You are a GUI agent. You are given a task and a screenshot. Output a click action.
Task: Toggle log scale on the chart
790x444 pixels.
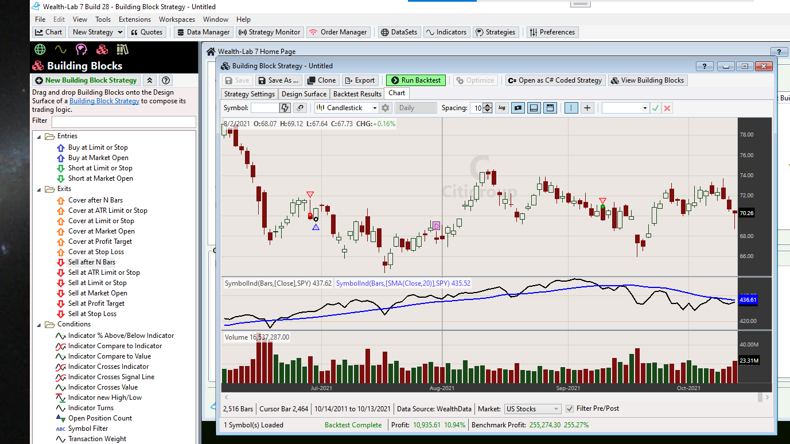click(502, 108)
